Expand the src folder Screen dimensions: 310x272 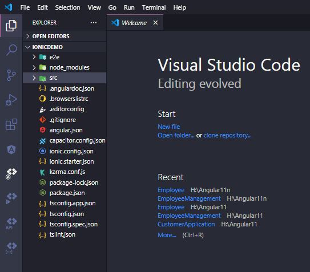click(65, 78)
